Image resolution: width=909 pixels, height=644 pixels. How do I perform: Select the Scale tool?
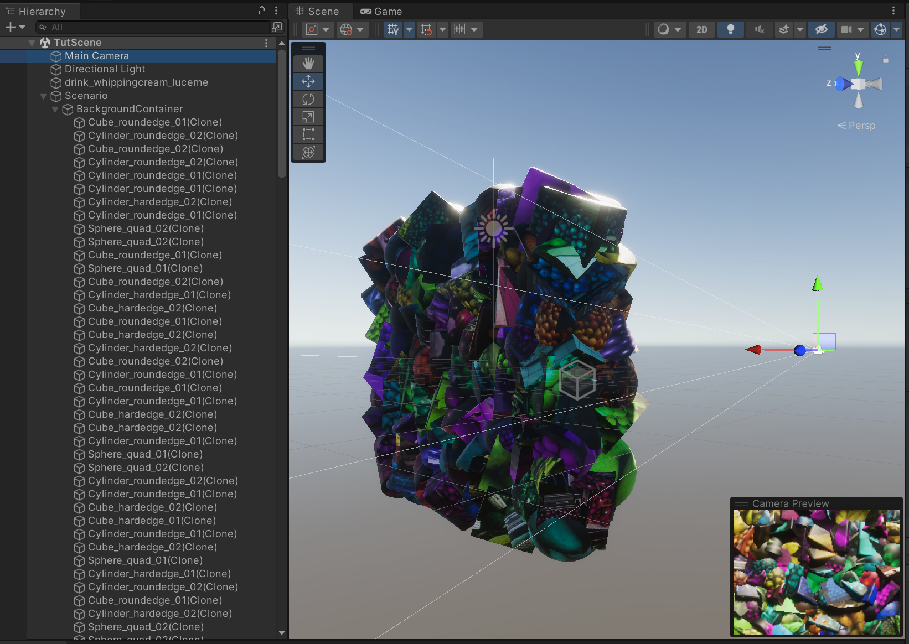pyautogui.click(x=308, y=117)
